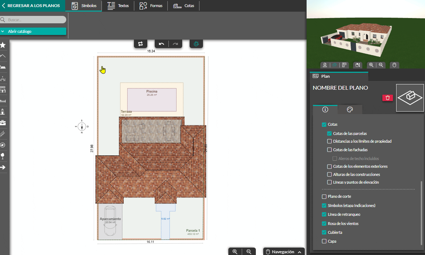The height and width of the screenshot is (255, 425).
Task: Click the Buscar search field
Action: [33, 20]
